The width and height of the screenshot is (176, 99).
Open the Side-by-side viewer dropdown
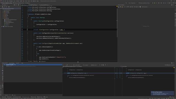pos(77,65)
